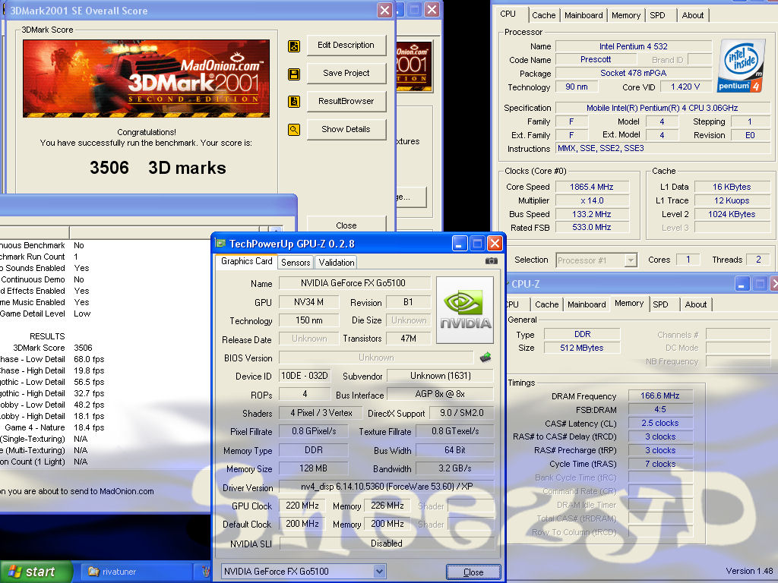The height and width of the screenshot is (583, 778).
Task: Click Windows flag icon on start button
Action: click(15, 572)
